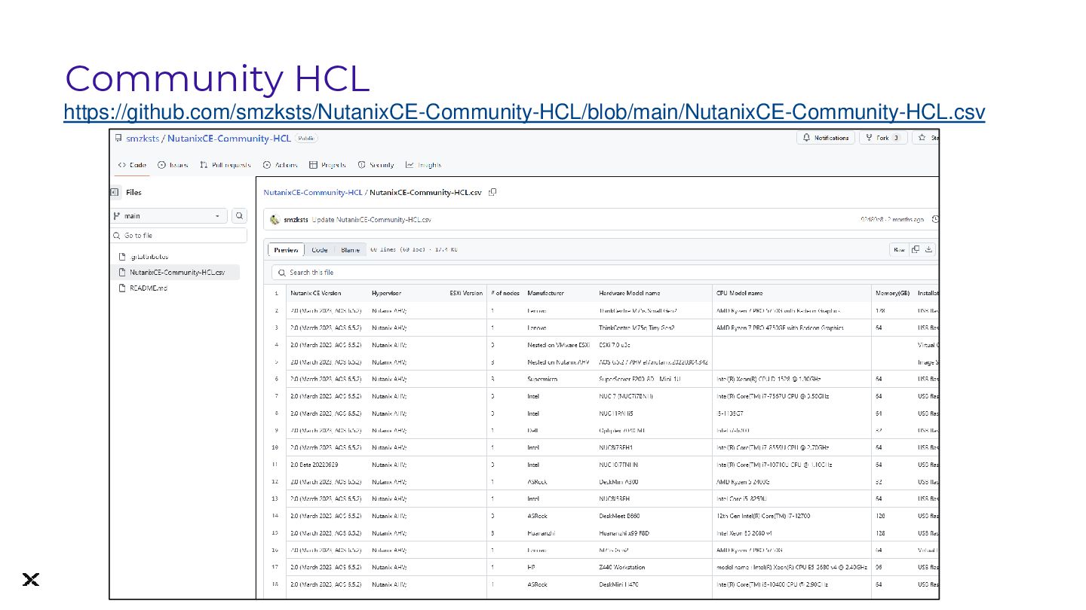Click the ThinkCentre M75q Tiny Gen2 cell
Screen dimensions: 1086x610
[x=637, y=328]
